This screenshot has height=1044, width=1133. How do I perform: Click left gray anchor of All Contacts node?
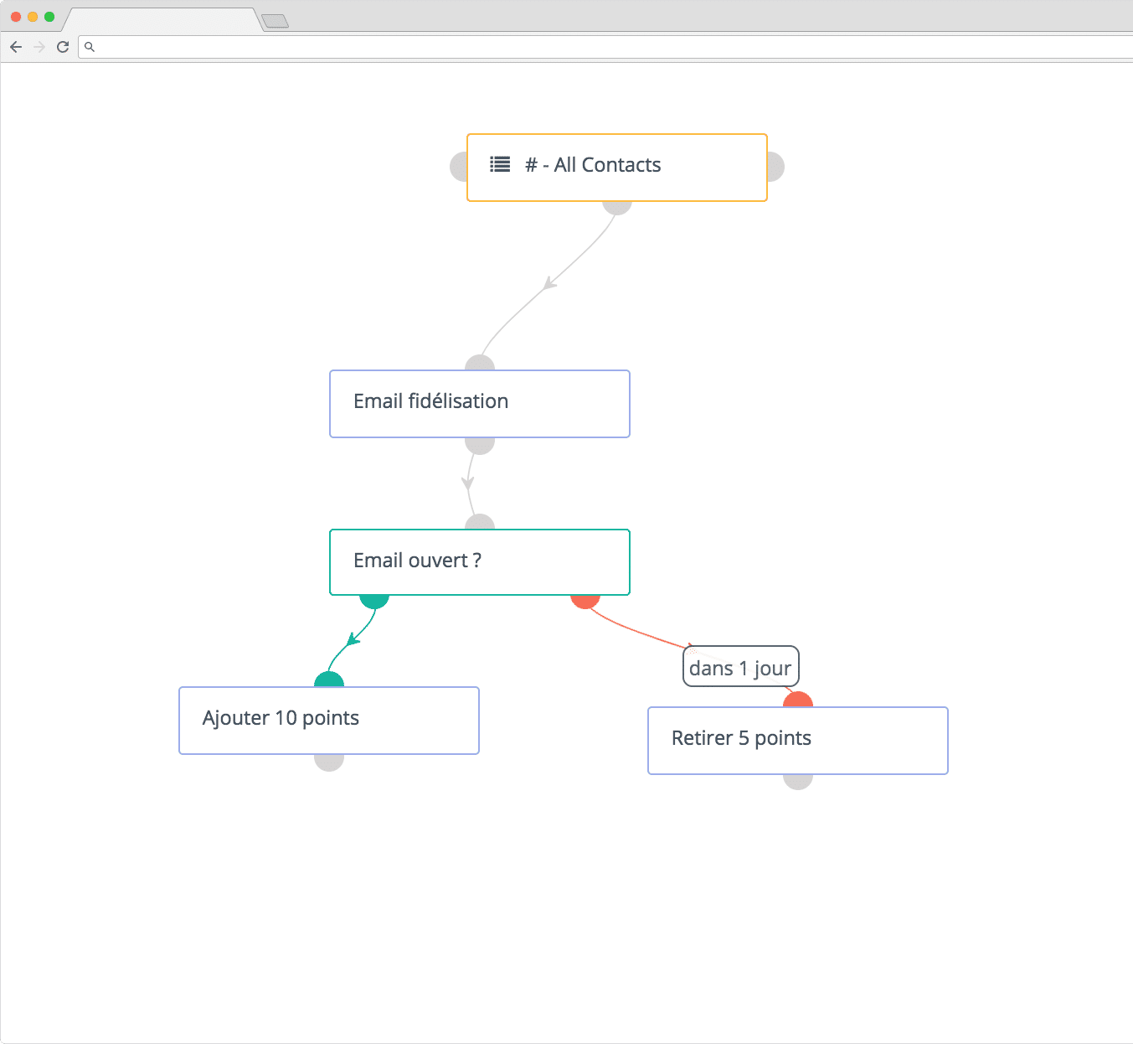[458, 167]
